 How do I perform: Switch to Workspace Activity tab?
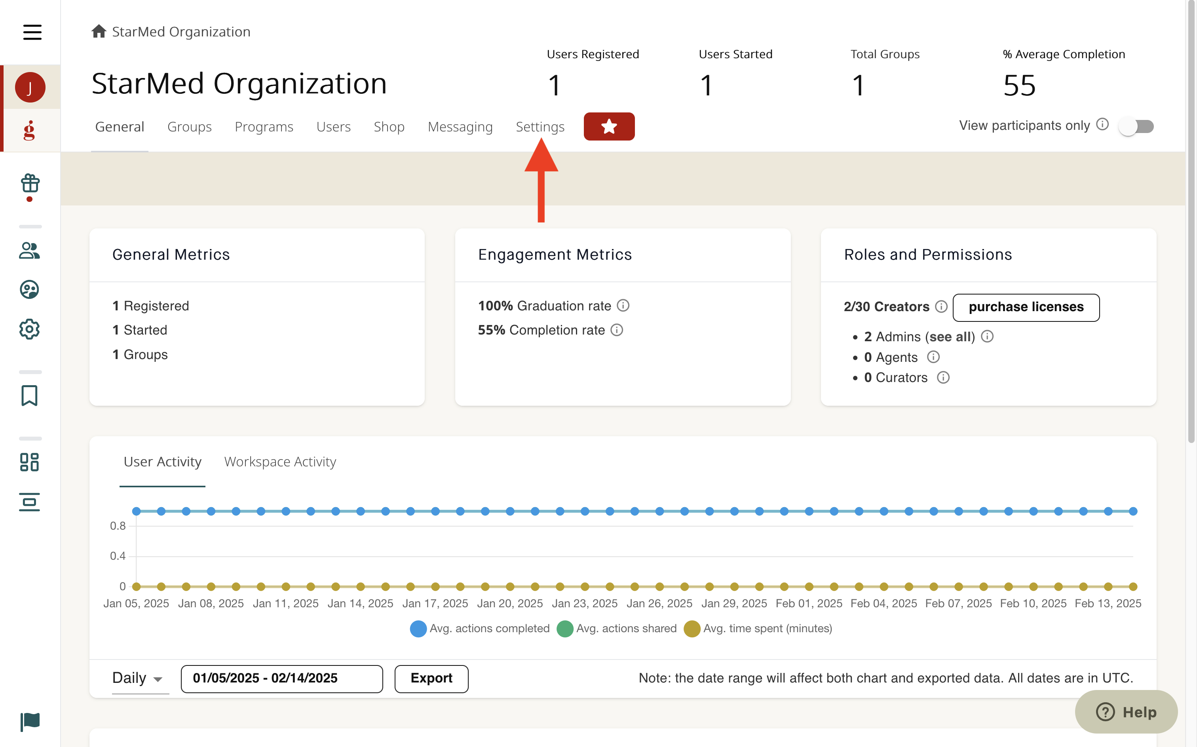pyautogui.click(x=280, y=462)
